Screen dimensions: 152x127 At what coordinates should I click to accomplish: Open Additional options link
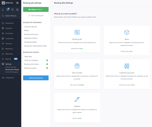pos(31,38)
